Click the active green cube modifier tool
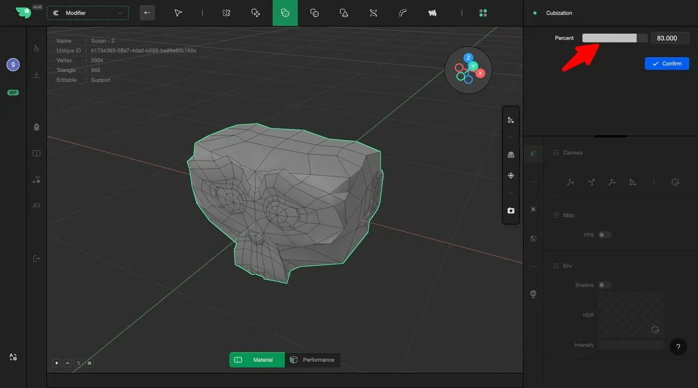The image size is (698, 388). point(285,13)
